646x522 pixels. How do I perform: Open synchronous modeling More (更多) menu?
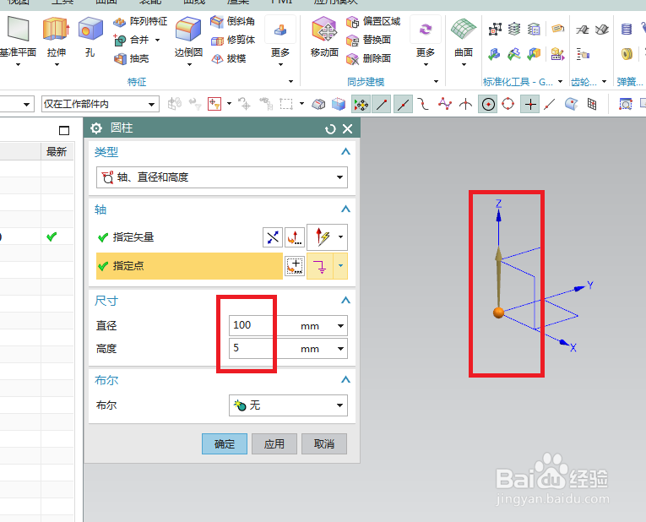tap(426, 41)
